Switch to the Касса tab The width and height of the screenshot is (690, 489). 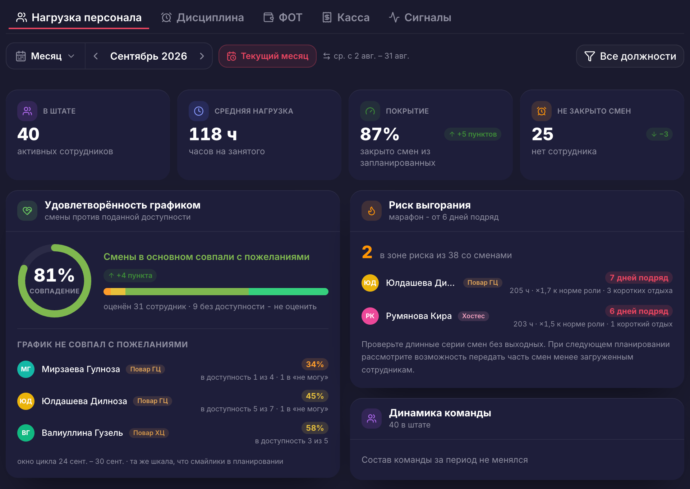click(346, 17)
